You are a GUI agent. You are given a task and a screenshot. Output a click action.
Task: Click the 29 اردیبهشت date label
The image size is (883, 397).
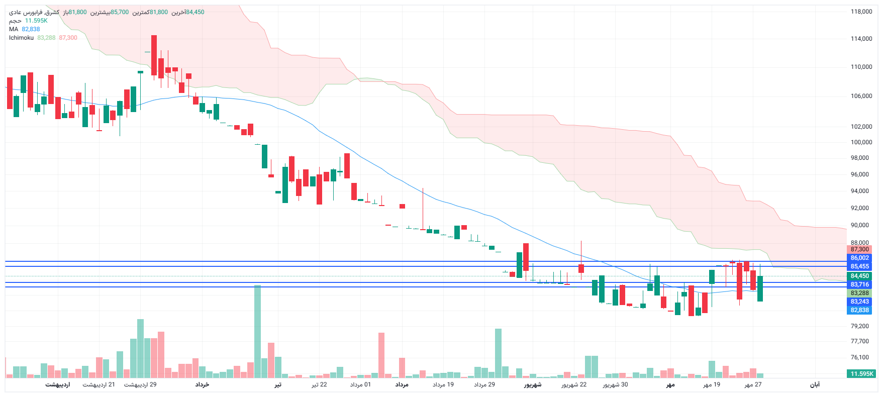(140, 384)
